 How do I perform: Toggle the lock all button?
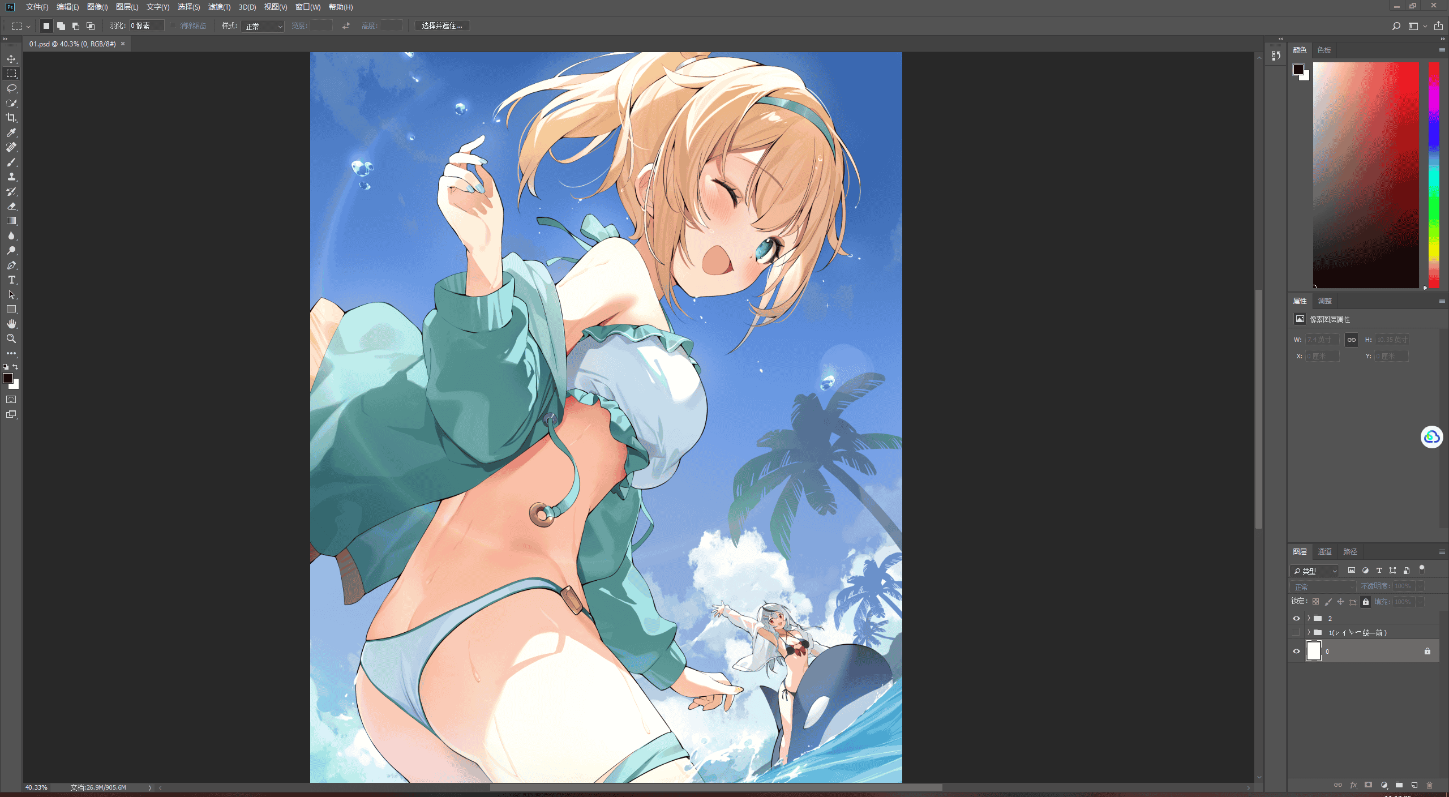tap(1366, 602)
